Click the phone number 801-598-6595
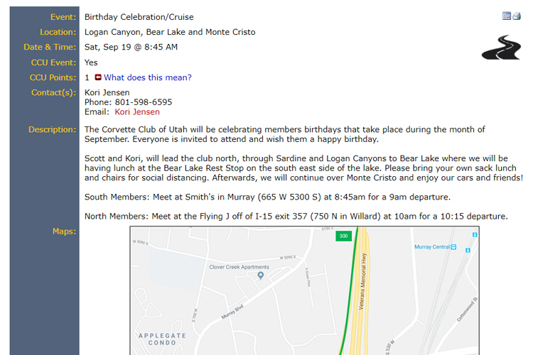This screenshot has width=533, height=355. coord(144,102)
